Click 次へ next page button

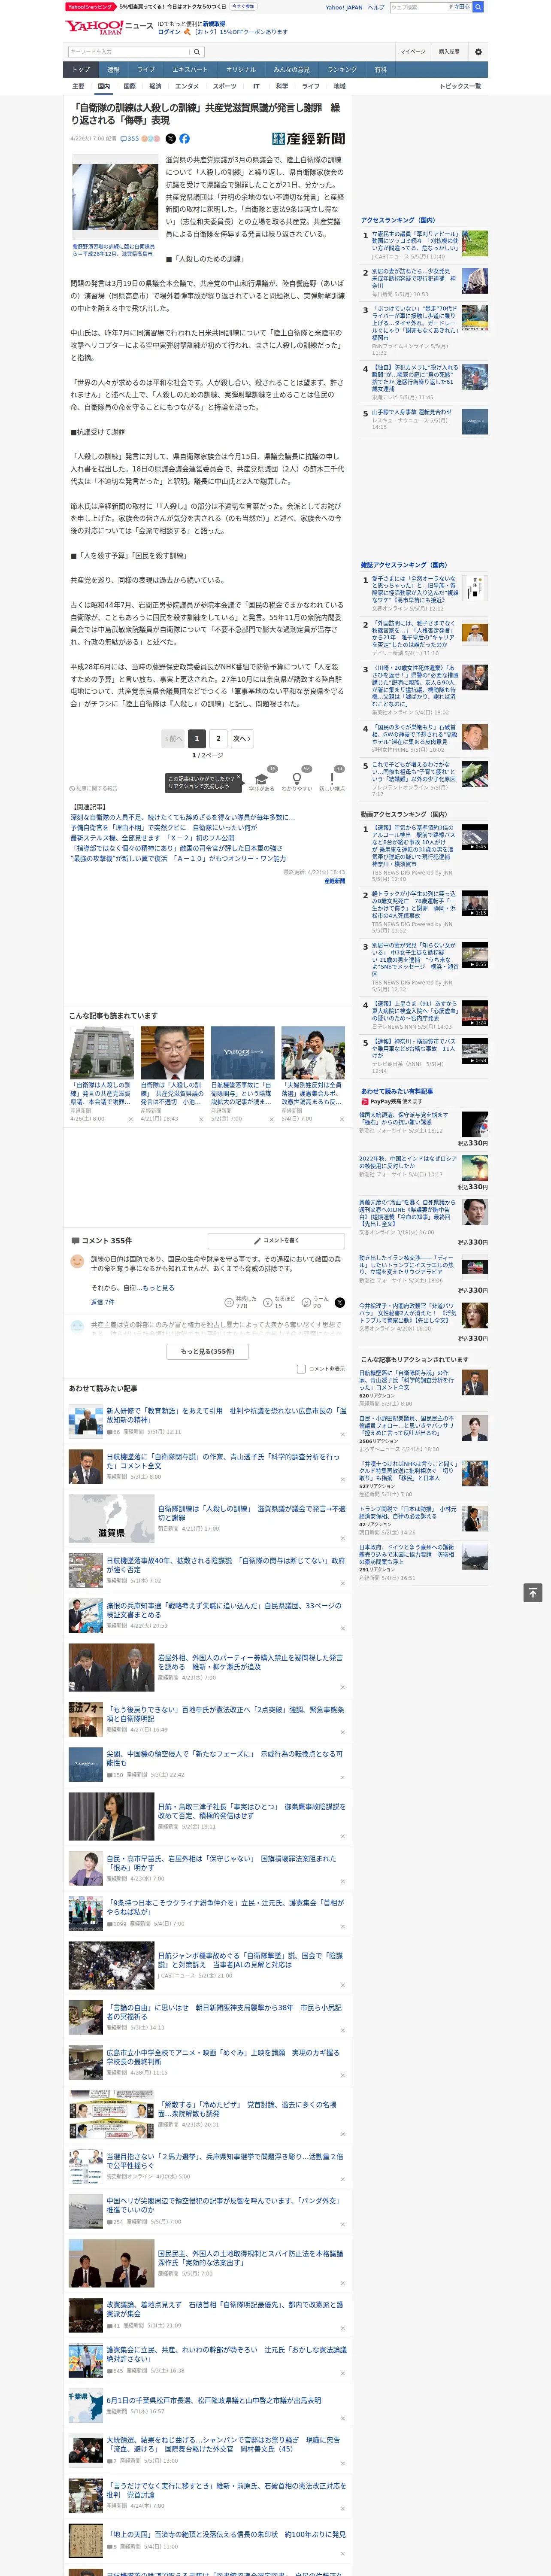coord(241,739)
